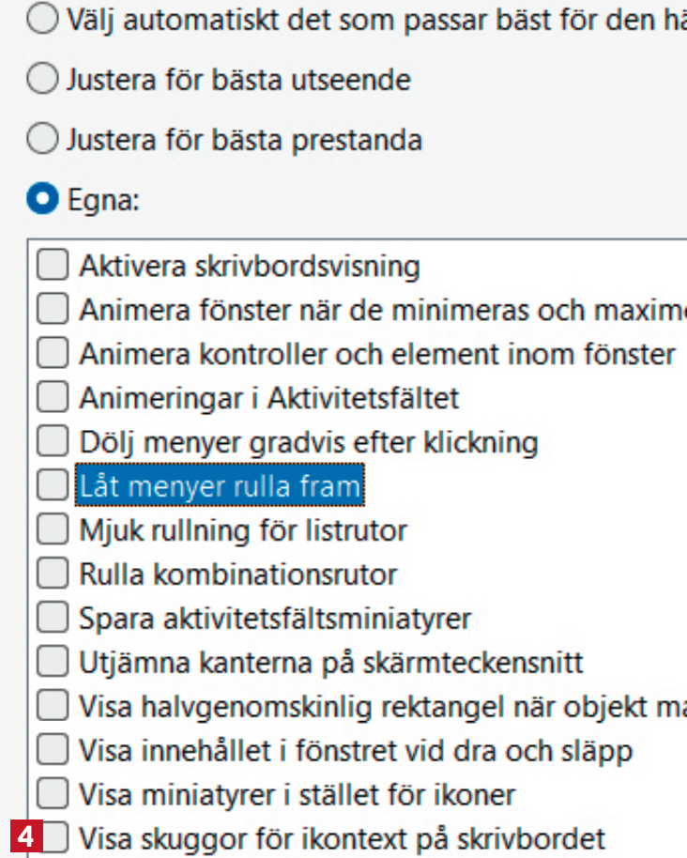687x858 pixels.
Task: Check 'Animera kontroller och element inom fönster'
Action: point(53,354)
